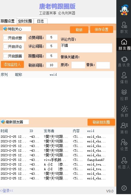Screen dimensions: 131x195
Task: Click the >>登录<< link
Action: (x=7, y=191)
